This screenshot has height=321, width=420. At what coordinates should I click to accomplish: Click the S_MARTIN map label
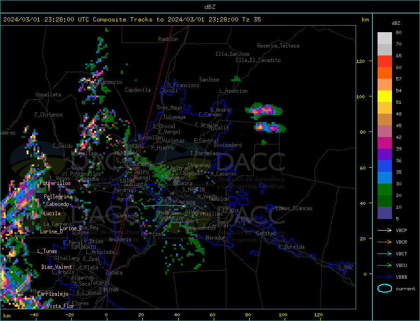tap(193, 190)
